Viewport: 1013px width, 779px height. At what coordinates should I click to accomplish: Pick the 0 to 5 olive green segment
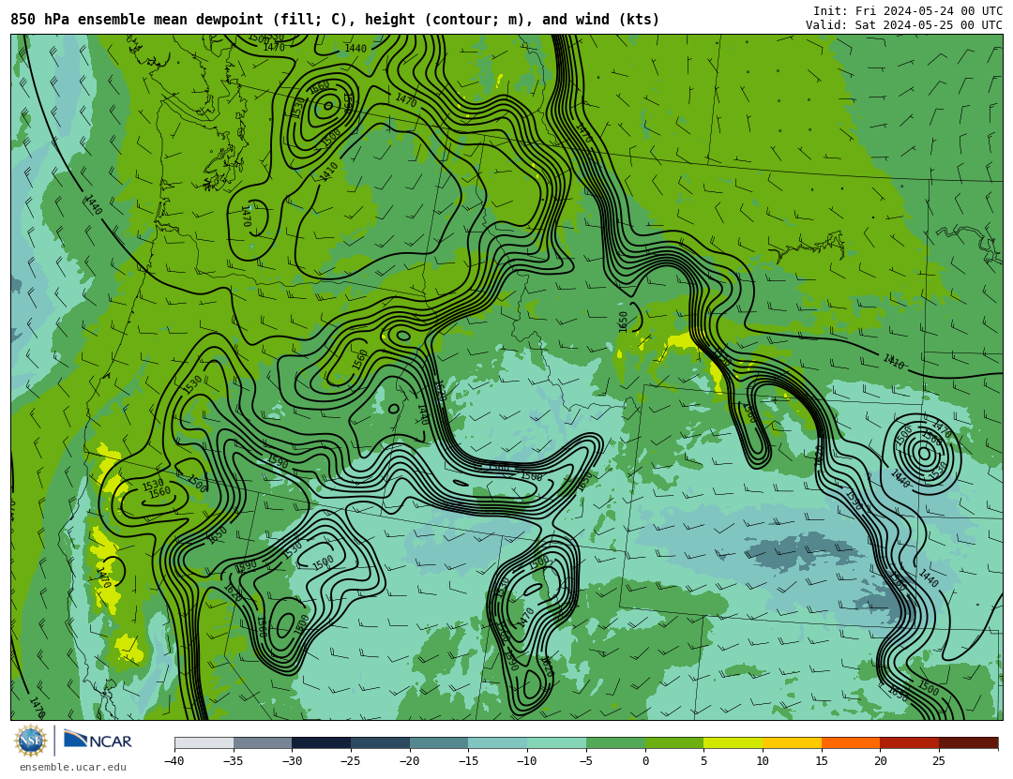pyautogui.click(x=674, y=742)
